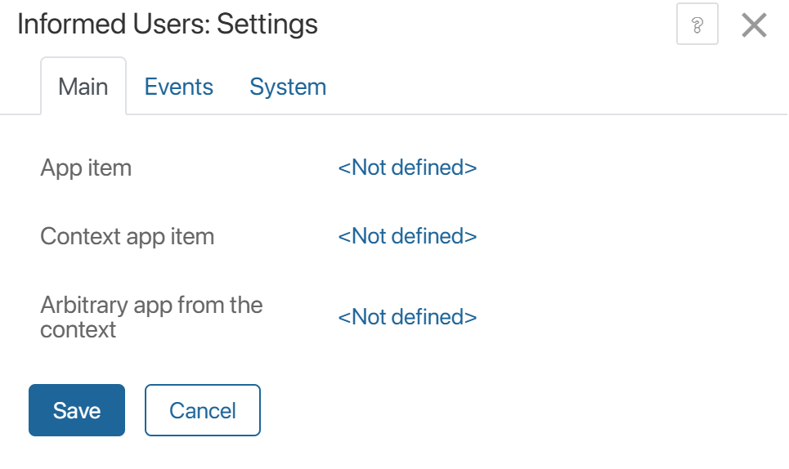
Task: Close the Informed Users settings dialog
Action: 753,25
